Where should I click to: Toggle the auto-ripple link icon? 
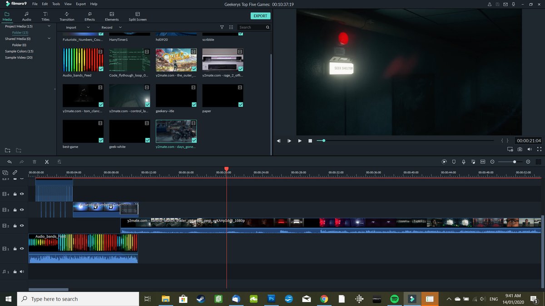tap(15, 173)
